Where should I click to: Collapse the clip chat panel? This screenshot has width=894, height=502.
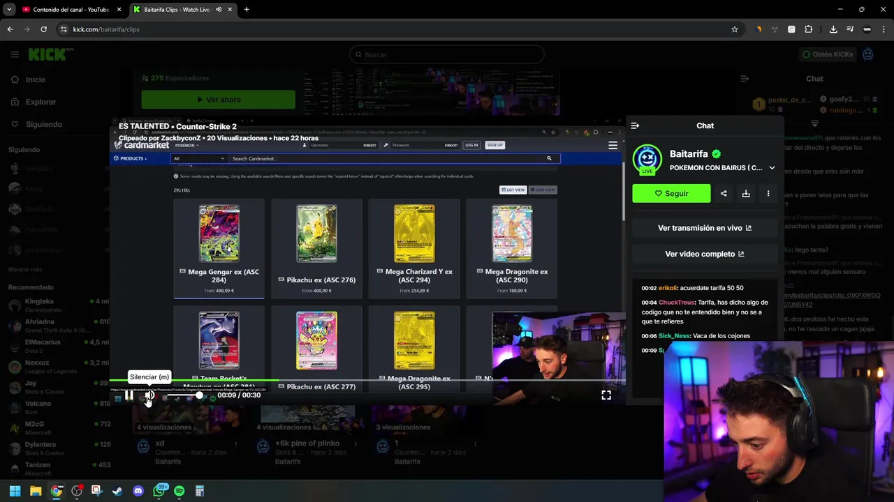coord(635,125)
